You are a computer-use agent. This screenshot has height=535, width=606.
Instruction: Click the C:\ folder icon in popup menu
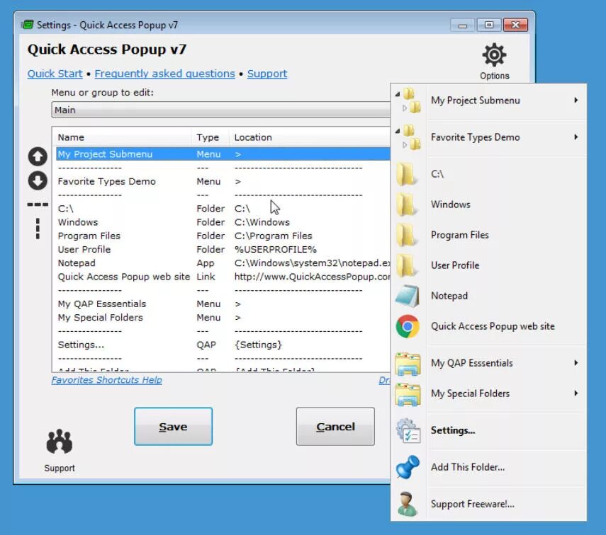pos(407,174)
